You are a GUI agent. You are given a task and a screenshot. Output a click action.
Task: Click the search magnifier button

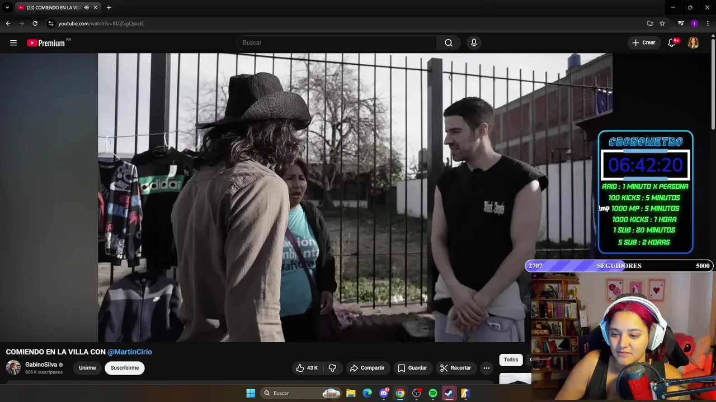[449, 43]
